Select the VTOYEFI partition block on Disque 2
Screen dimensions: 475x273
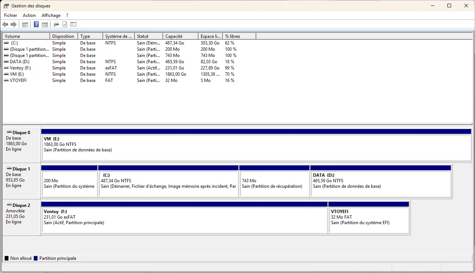pos(369,220)
